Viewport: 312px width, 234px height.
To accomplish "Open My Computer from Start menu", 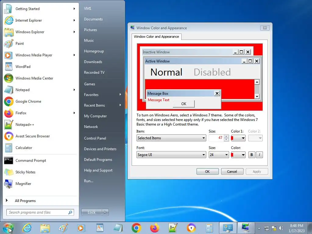I will coord(95,116).
